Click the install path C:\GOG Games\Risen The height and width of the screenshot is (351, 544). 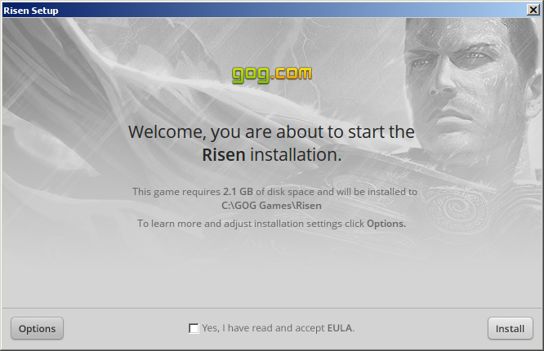(x=271, y=206)
